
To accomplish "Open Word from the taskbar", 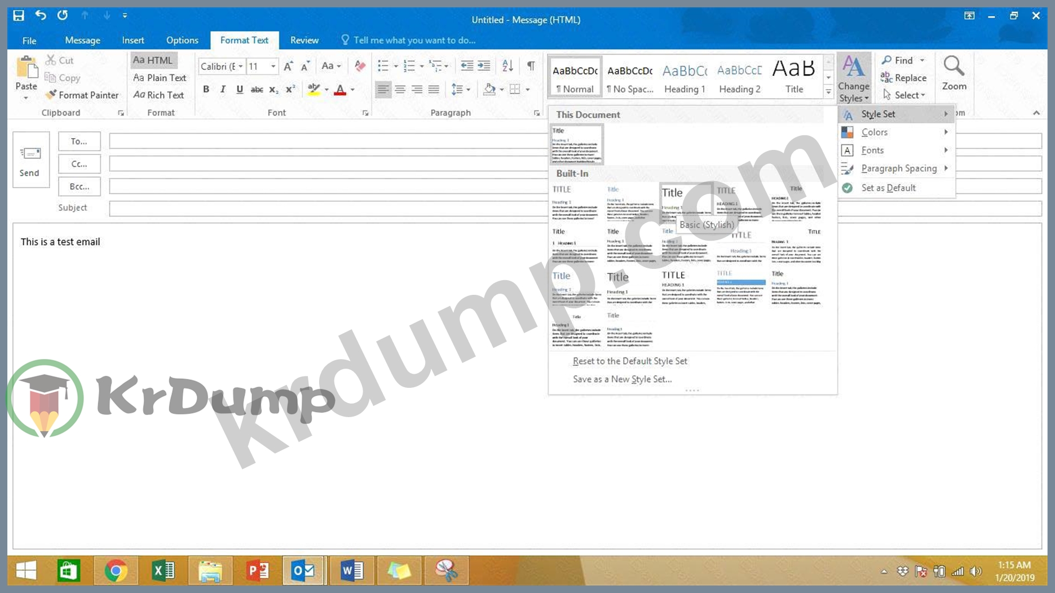I will coord(352,571).
